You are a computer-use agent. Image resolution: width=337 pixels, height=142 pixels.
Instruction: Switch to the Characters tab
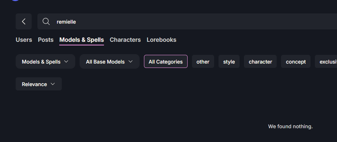(x=125, y=40)
